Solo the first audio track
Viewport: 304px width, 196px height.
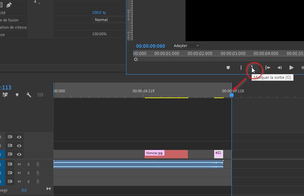coord(28,164)
